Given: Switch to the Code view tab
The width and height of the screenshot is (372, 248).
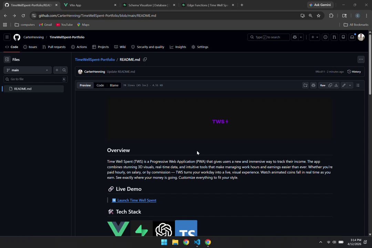Looking at the screenshot, I should (100, 85).
